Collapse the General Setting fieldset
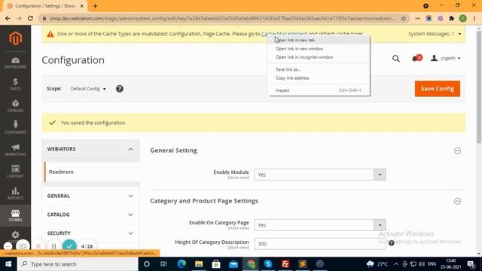This screenshot has height=271, width=482. tap(457, 151)
